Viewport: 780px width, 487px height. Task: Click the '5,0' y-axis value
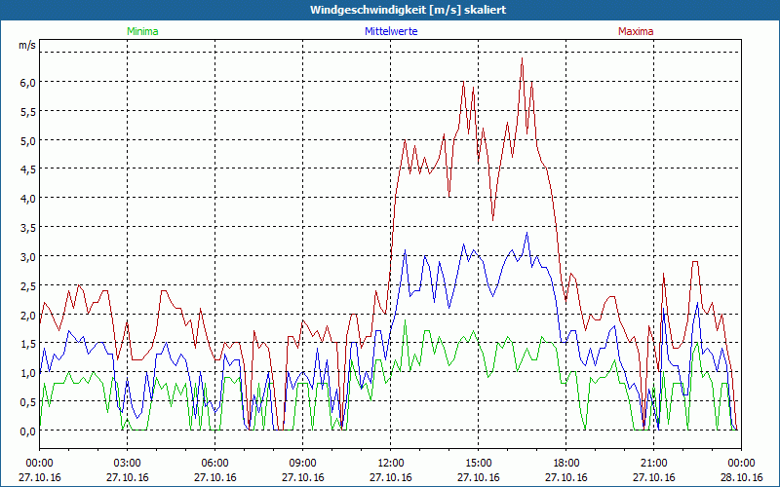(x=28, y=140)
